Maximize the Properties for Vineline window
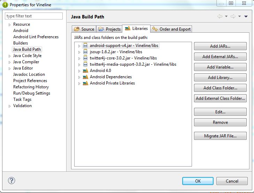254x193 pixels. pos(231,3)
